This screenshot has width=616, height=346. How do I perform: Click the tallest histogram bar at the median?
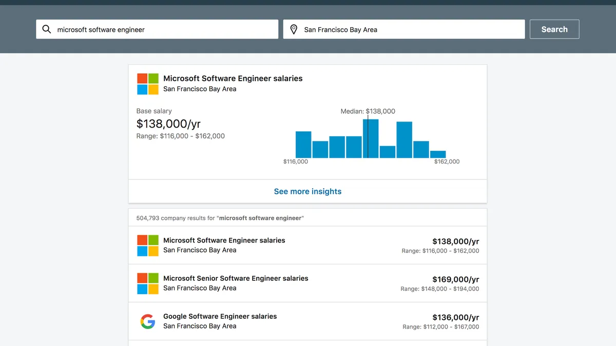[x=371, y=138]
